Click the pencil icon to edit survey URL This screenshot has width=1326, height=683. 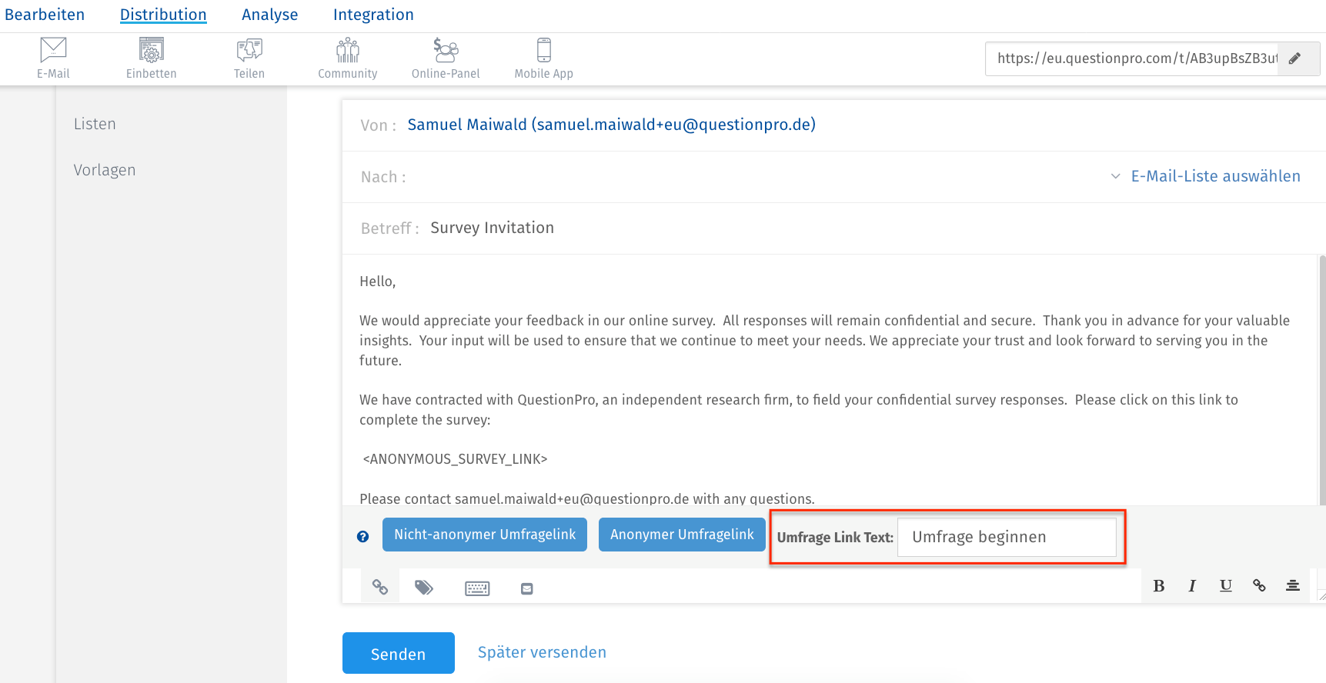(x=1295, y=58)
